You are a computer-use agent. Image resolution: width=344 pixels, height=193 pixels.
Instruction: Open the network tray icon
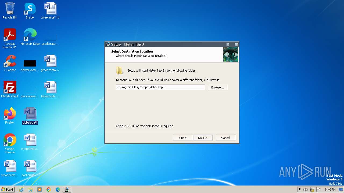[x=312, y=190]
